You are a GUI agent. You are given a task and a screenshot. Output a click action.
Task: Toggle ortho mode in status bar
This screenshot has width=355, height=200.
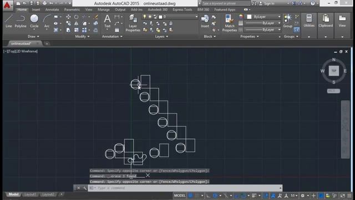[x=209, y=196]
